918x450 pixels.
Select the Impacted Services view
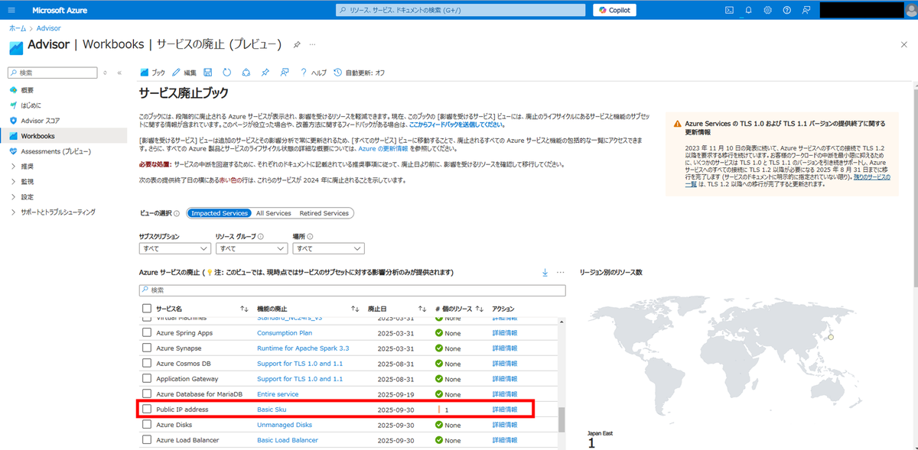(220, 213)
